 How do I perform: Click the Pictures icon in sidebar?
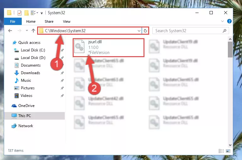(x=16, y=88)
